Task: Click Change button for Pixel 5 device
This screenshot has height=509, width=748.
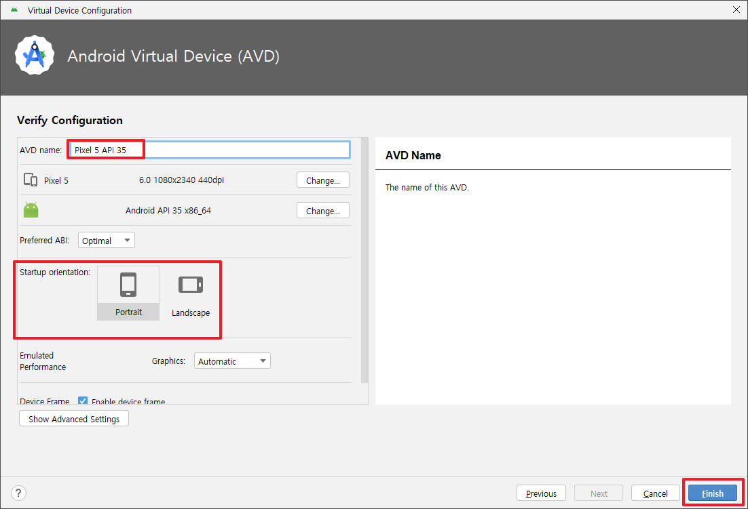Action: click(323, 180)
